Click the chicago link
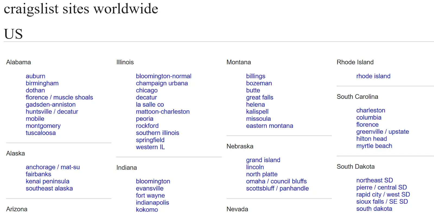This screenshot has width=434, height=213. [x=146, y=90]
